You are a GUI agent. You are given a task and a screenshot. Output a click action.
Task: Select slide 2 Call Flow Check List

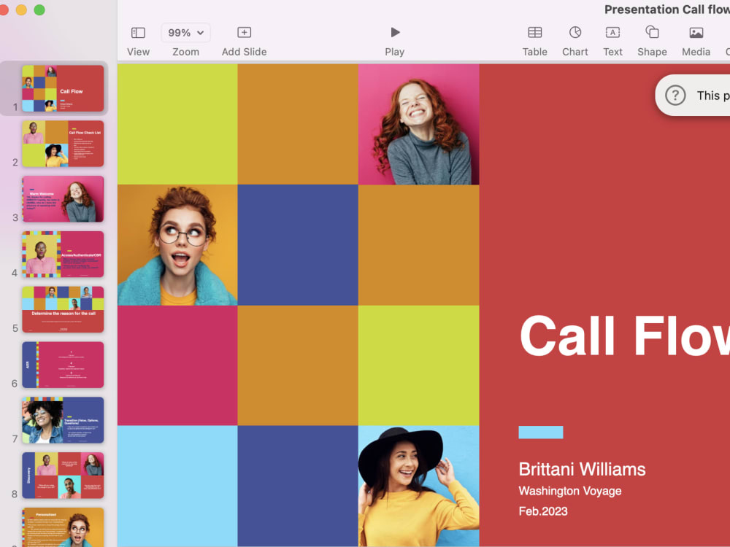pyautogui.click(x=63, y=144)
